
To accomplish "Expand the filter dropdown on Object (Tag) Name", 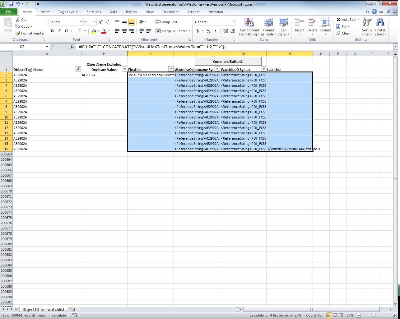I will (78, 69).
